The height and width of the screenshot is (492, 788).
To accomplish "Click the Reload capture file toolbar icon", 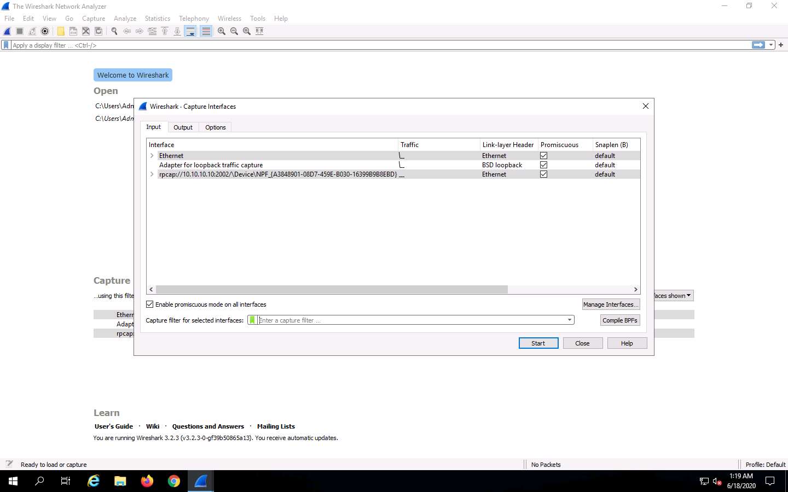I will coord(99,31).
